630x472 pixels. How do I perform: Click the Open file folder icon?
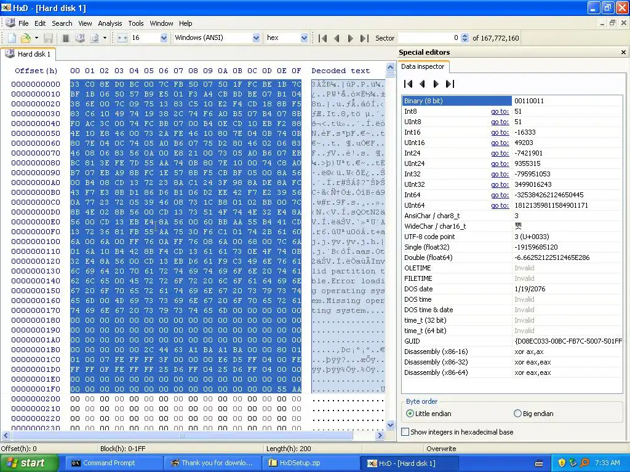click(25, 38)
